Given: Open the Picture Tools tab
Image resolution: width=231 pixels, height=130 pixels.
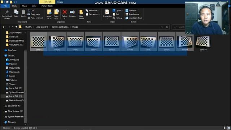Looking at the screenshot, I should [47, 6].
